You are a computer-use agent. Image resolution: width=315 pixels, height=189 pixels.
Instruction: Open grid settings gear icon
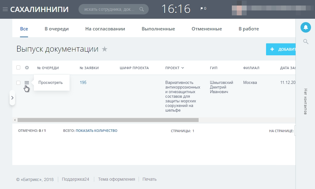[27, 68]
